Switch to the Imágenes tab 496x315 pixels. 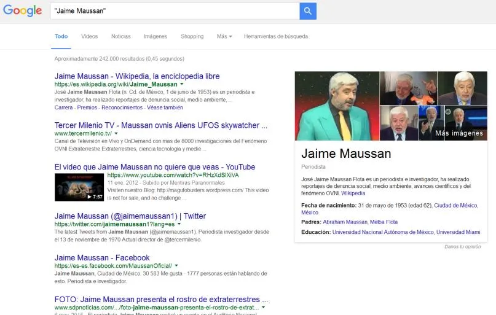tap(155, 36)
